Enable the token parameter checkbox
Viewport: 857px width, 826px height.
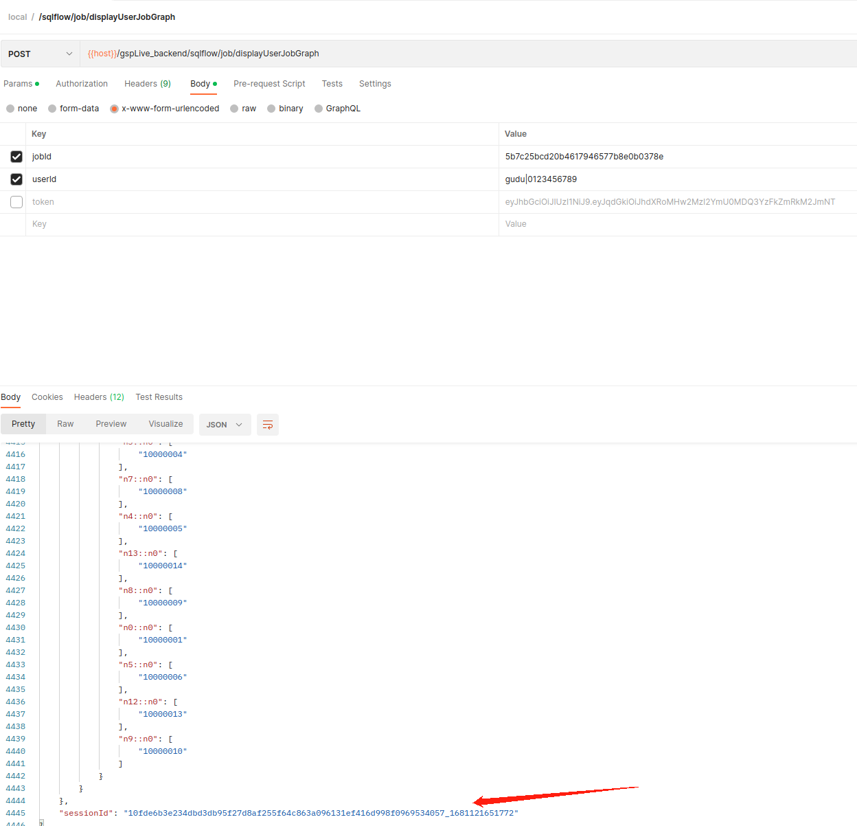pos(16,202)
